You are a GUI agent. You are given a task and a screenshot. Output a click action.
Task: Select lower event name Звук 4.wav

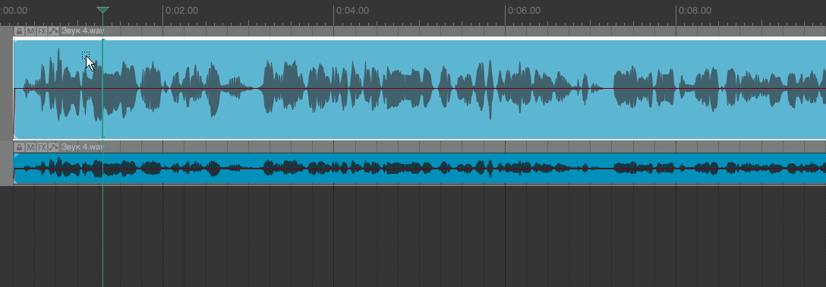tap(83, 147)
